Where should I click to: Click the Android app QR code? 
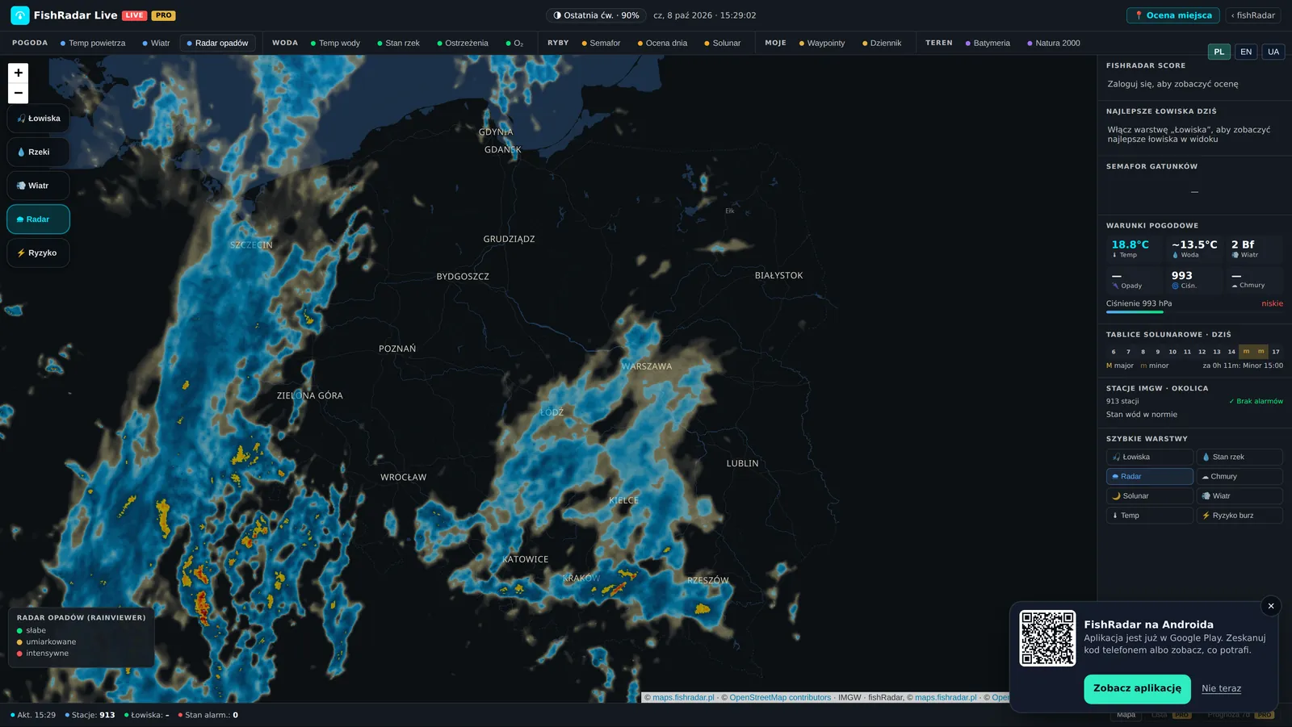(x=1047, y=638)
